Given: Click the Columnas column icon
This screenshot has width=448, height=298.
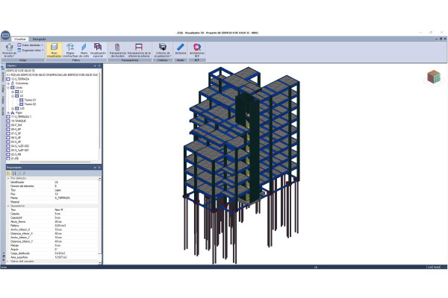Looking at the screenshot, I should click(x=12, y=83).
